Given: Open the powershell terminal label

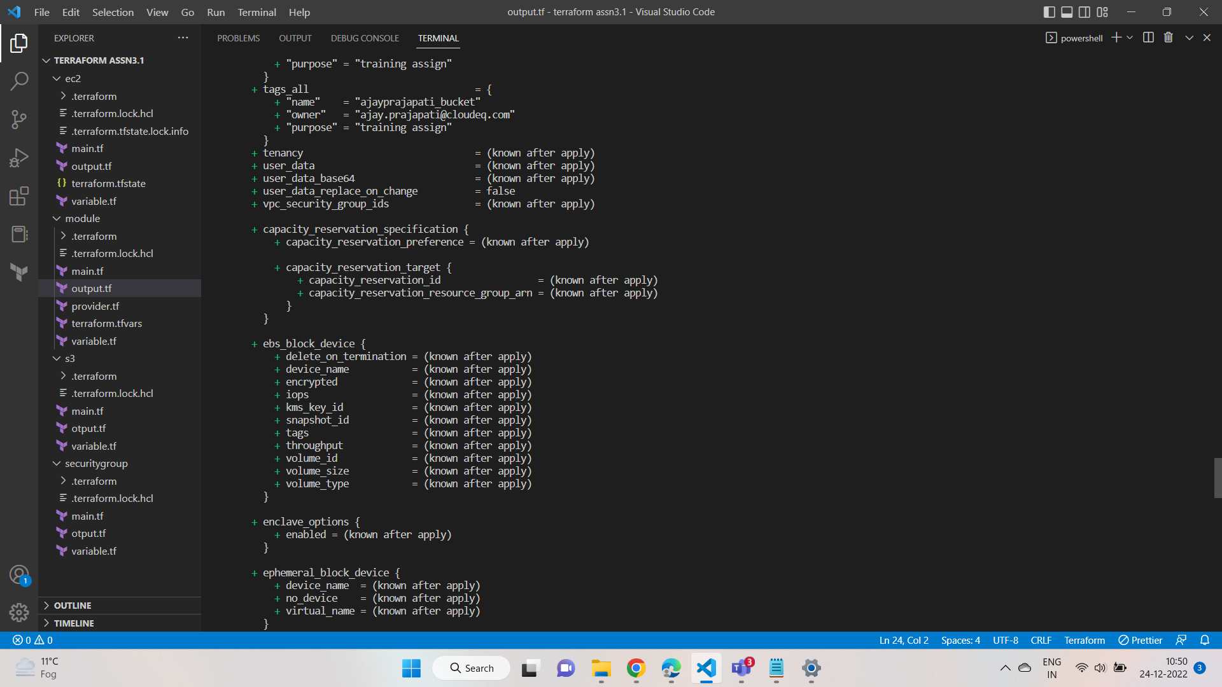Looking at the screenshot, I should tap(1074, 38).
